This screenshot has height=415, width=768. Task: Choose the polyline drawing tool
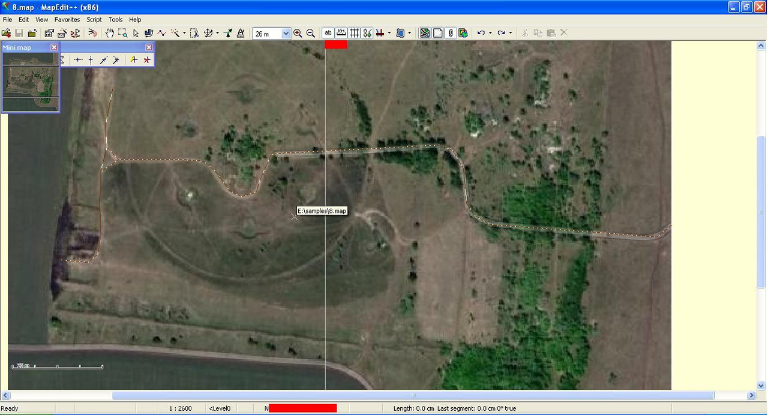point(161,34)
